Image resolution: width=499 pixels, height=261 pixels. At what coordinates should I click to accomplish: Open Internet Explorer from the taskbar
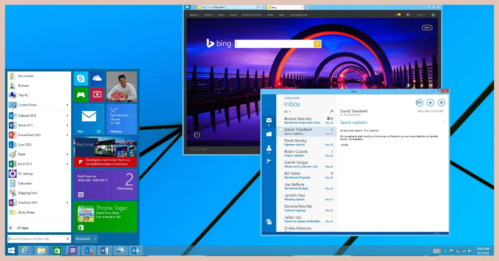pyautogui.click(x=25, y=250)
